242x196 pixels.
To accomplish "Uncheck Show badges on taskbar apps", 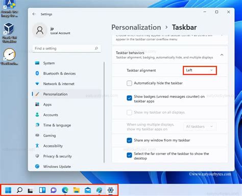I will point(129,98).
